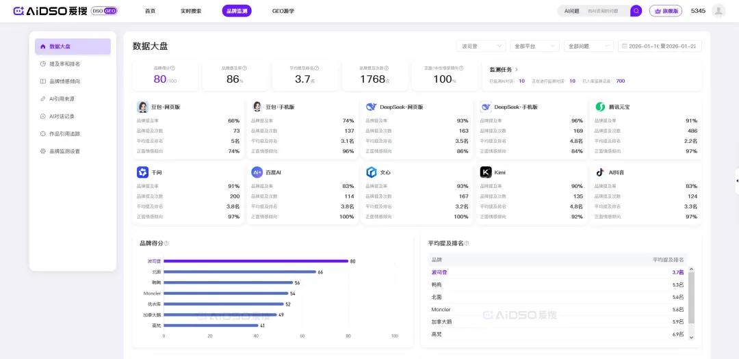739x359 pixels.
Task: Click the 腾讯元宝 platform icon
Action: click(x=600, y=107)
